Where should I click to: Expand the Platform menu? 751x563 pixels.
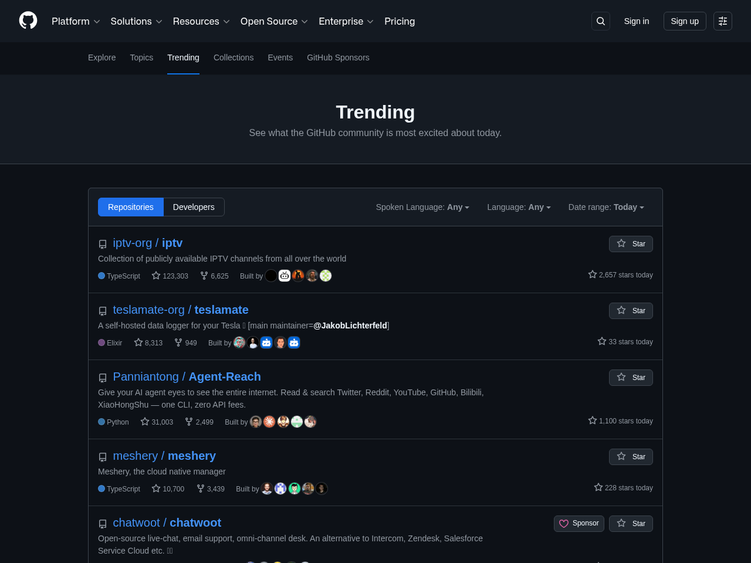tap(76, 21)
